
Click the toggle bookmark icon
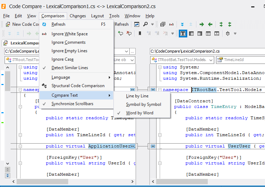click(140, 34)
